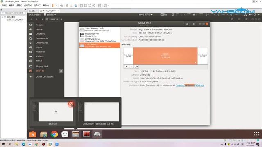This screenshot has height=147, width=262.
Task: Open the 文件(F) menu
Action: [x=4, y=5]
